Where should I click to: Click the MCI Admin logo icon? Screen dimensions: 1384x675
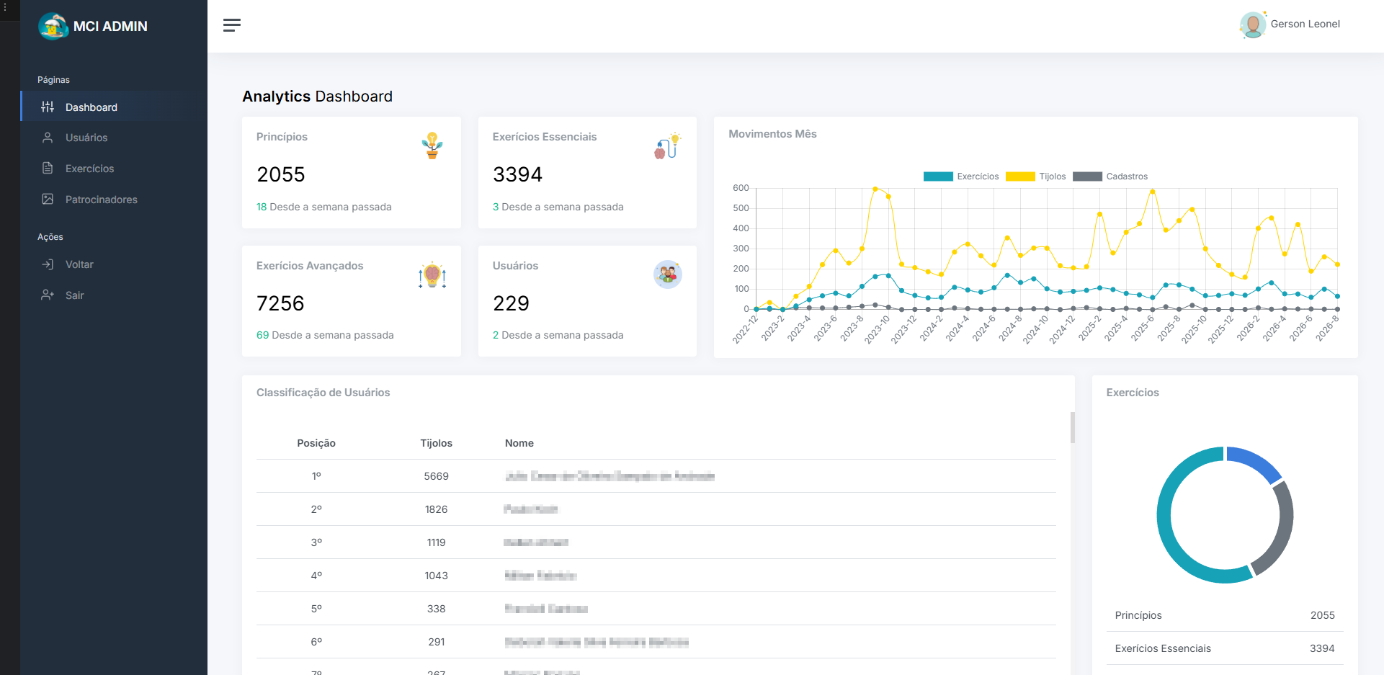click(x=53, y=26)
